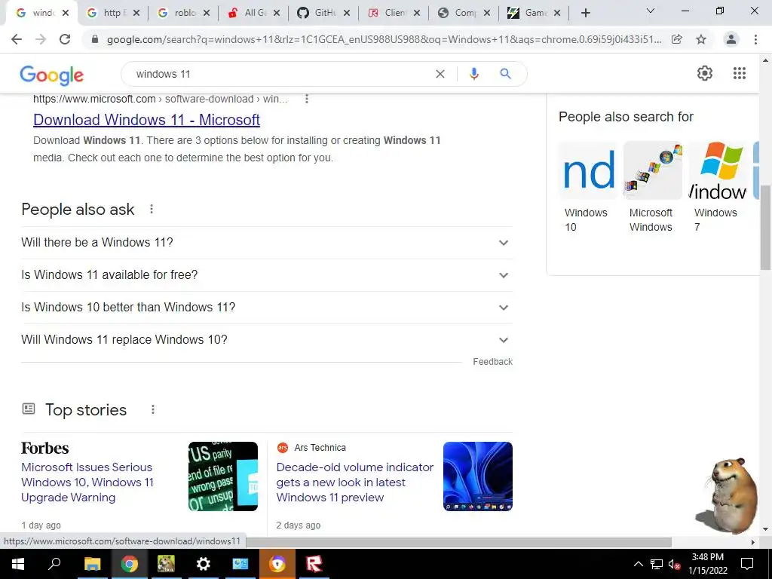Share this page via address bar icon

point(676,39)
